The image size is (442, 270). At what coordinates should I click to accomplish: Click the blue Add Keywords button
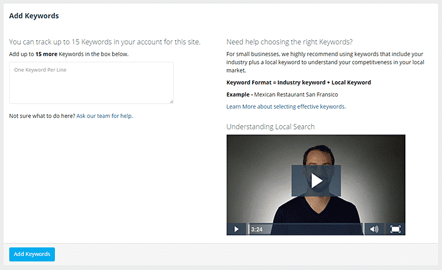pos(32,254)
